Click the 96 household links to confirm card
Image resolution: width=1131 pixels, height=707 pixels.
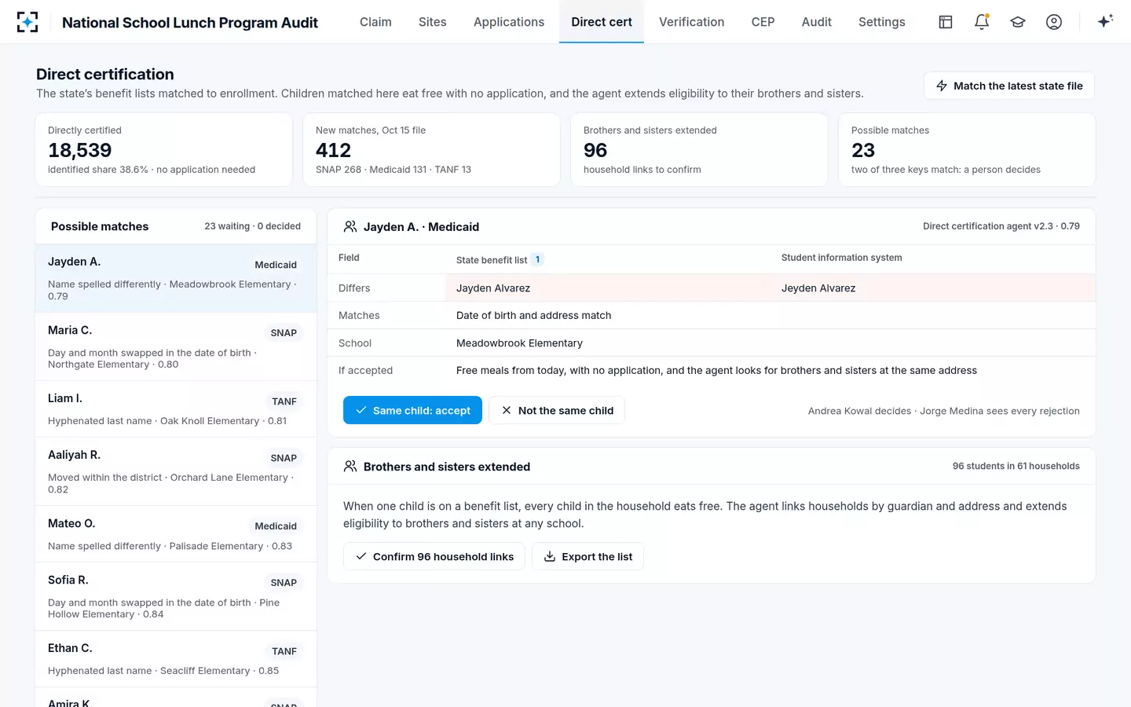(700, 149)
